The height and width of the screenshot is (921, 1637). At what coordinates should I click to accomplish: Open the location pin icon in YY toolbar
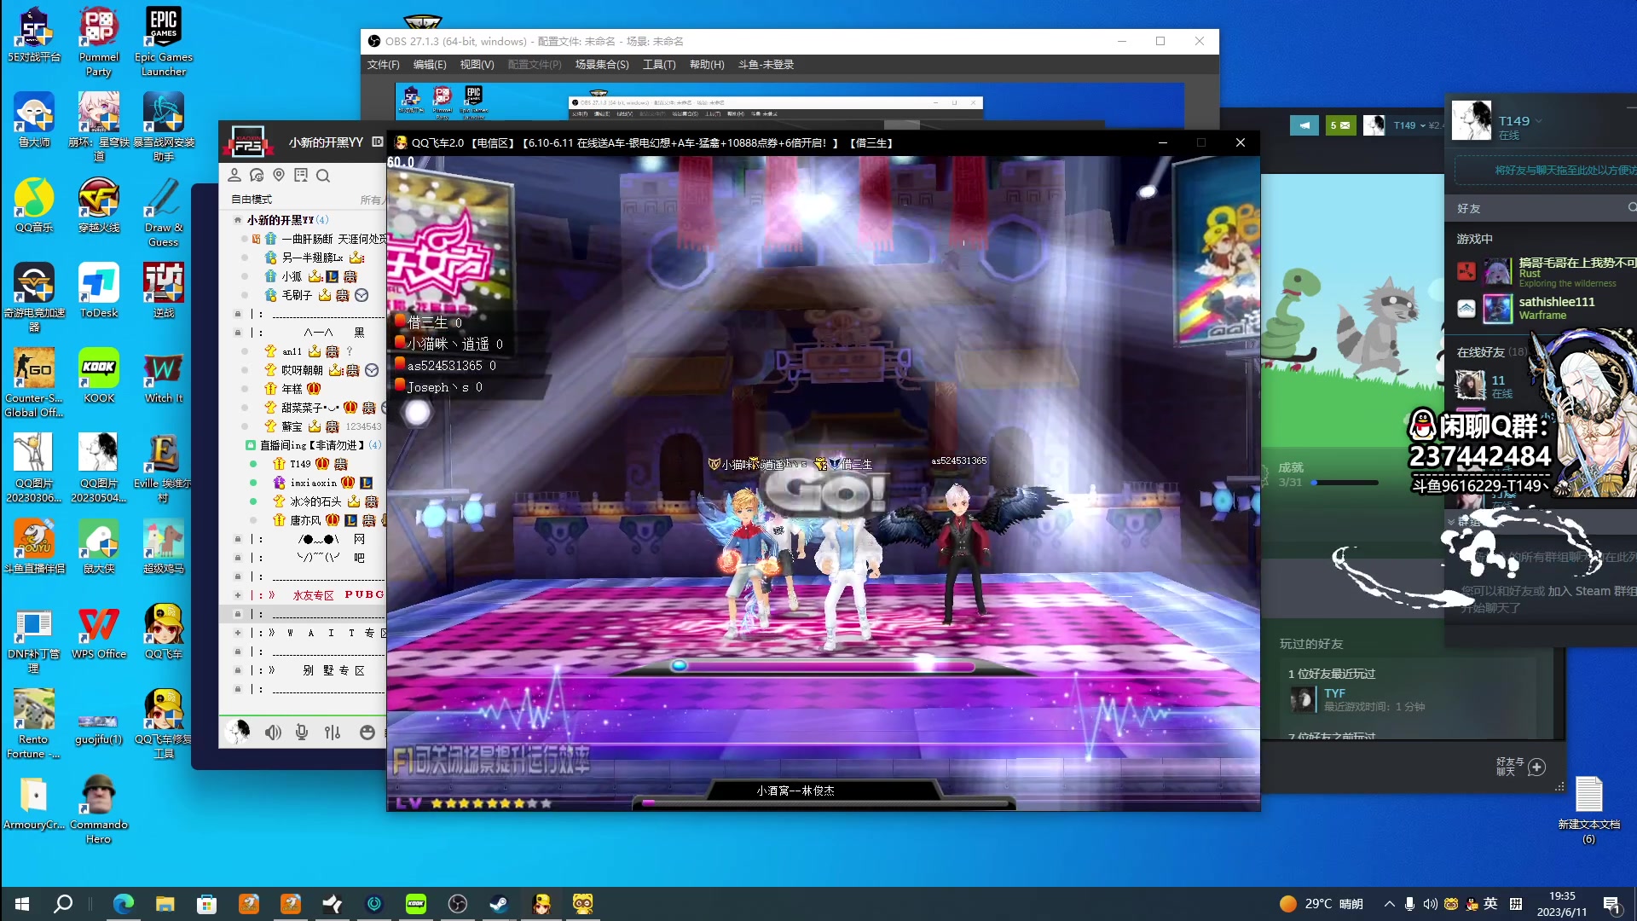(279, 175)
